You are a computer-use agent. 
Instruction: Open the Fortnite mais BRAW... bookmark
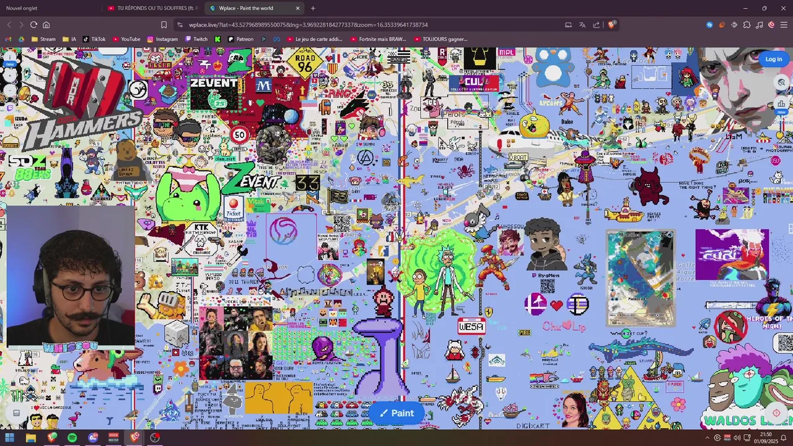(x=378, y=39)
